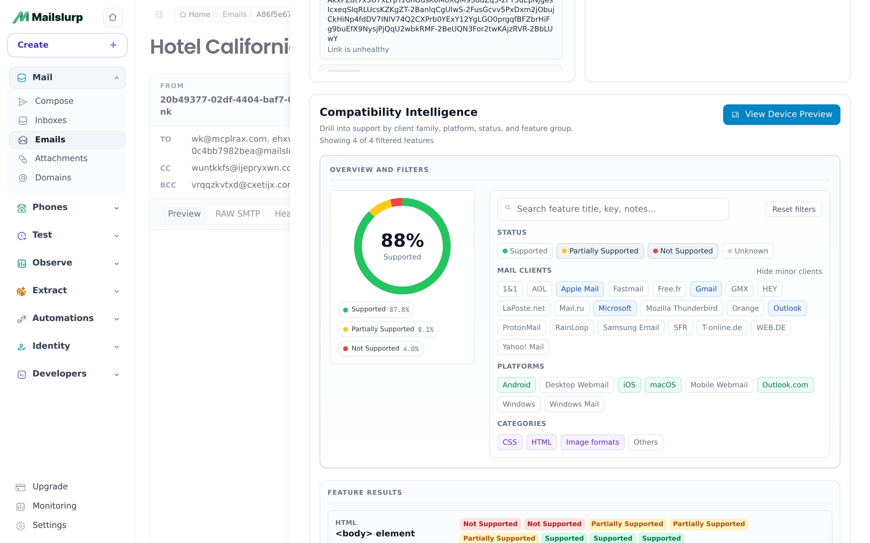The width and height of the screenshot is (870, 543).
Task: Toggle the Gmail mail client filter
Action: coord(705,289)
